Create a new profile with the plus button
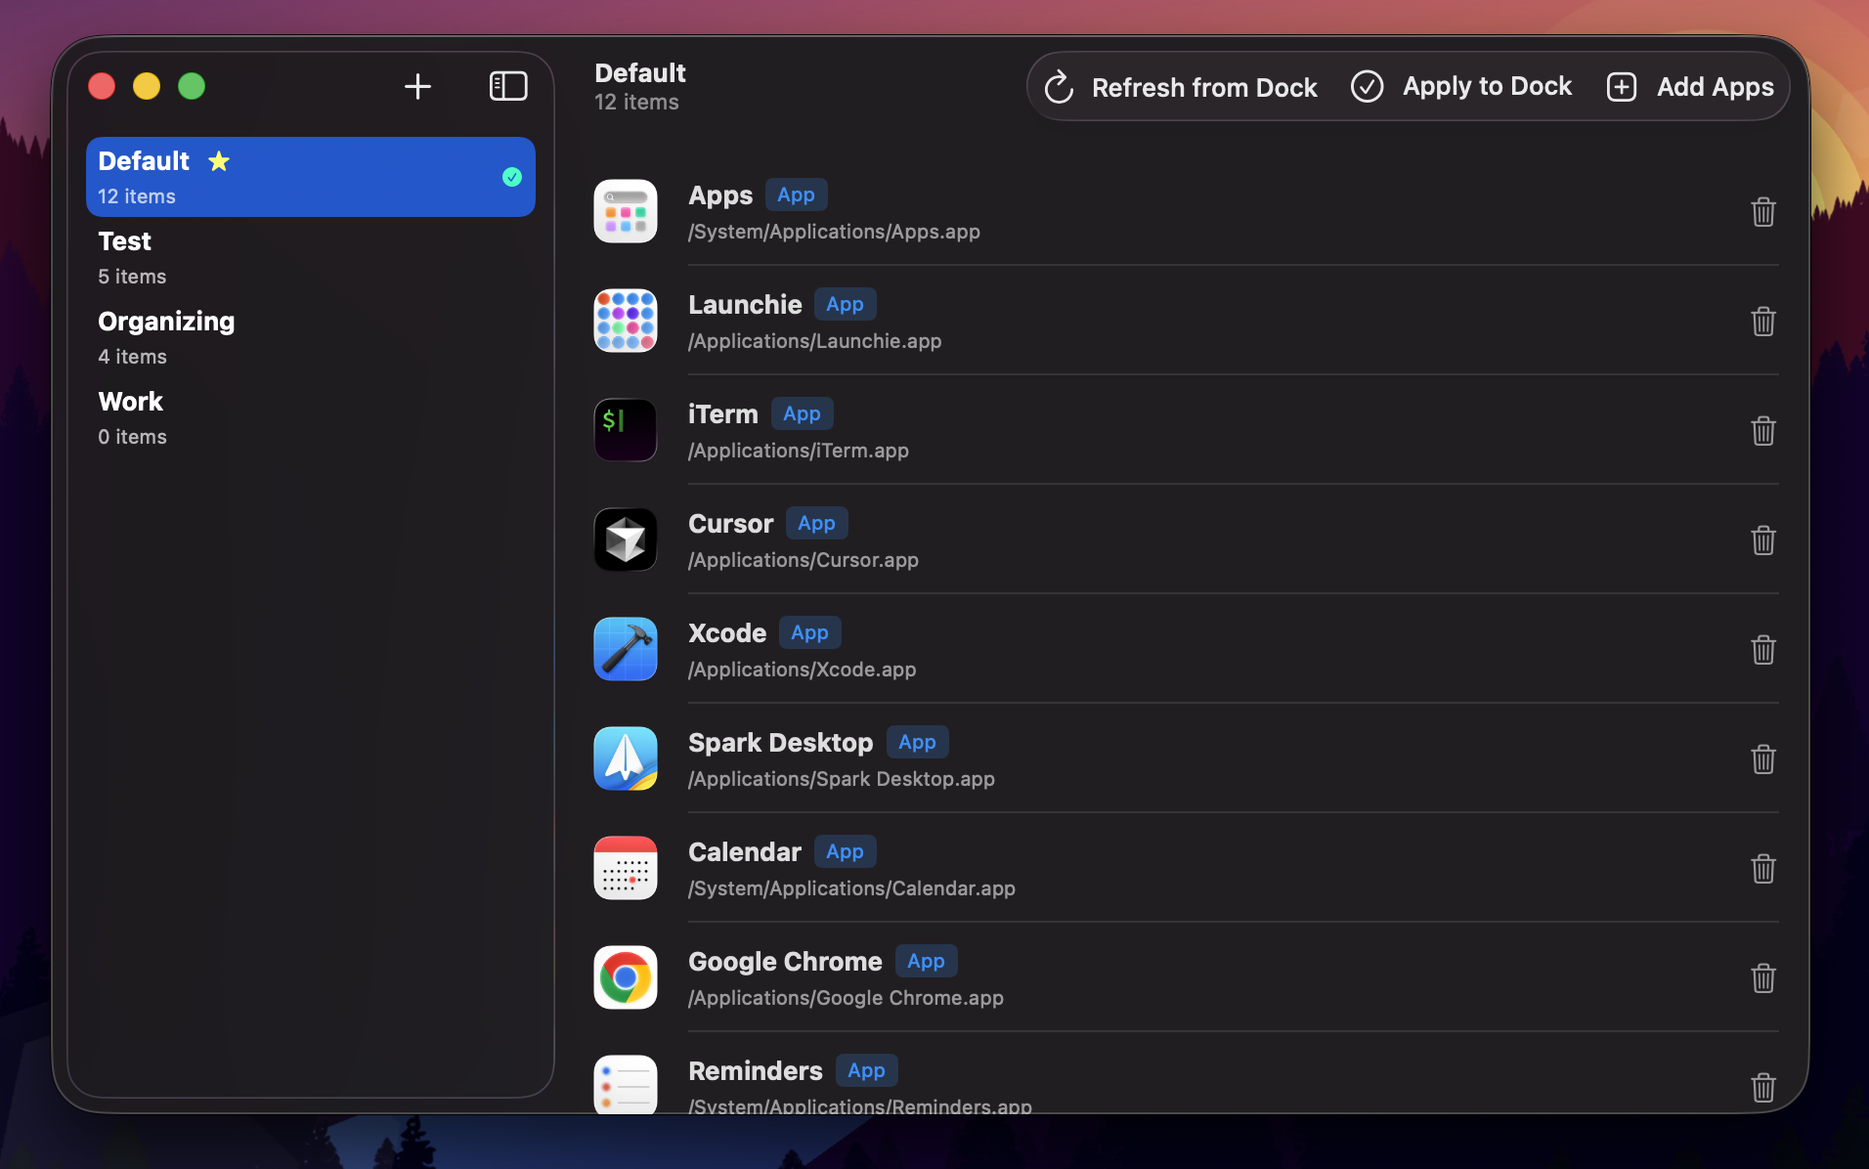Viewport: 1869px width, 1169px height. pyautogui.click(x=416, y=86)
